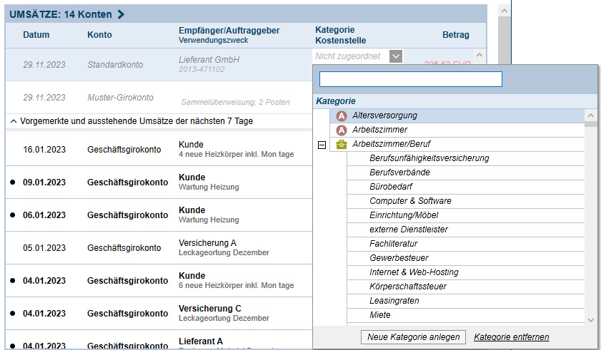This screenshot has width=601, height=350.
Task: Click the Arbeitszimmer/Beruf briefcase icon
Action: pyautogui.click(x=341, y=145)
